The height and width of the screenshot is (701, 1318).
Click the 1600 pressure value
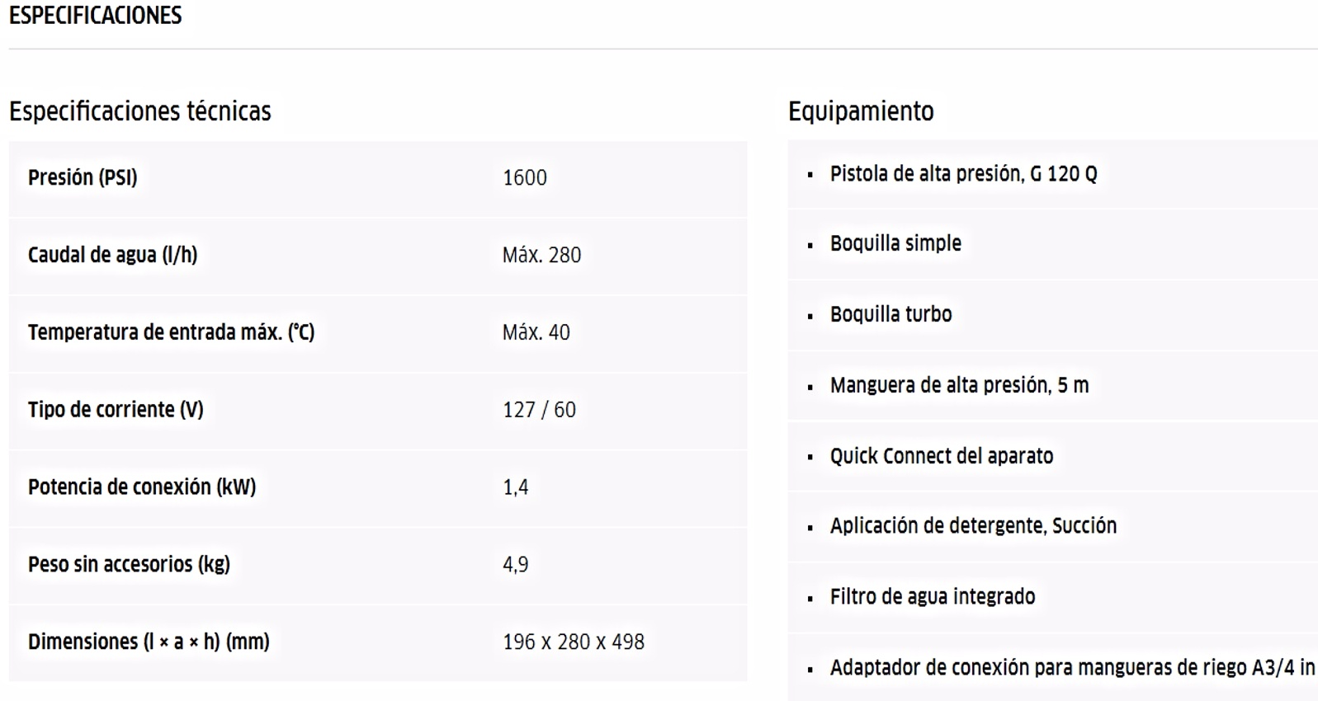[x=525, y=177]
